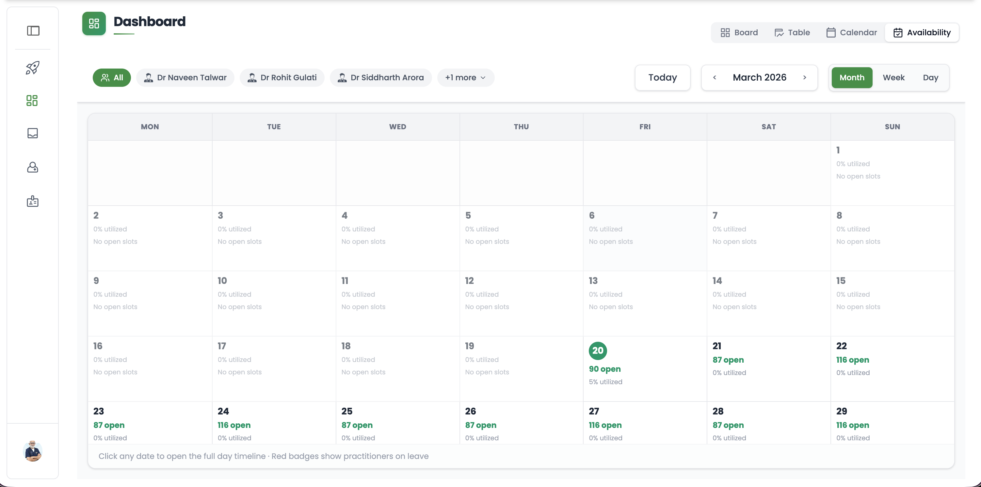Screen dimensions: 981x487
Task: Click the Today button
Action: [662, 78]
